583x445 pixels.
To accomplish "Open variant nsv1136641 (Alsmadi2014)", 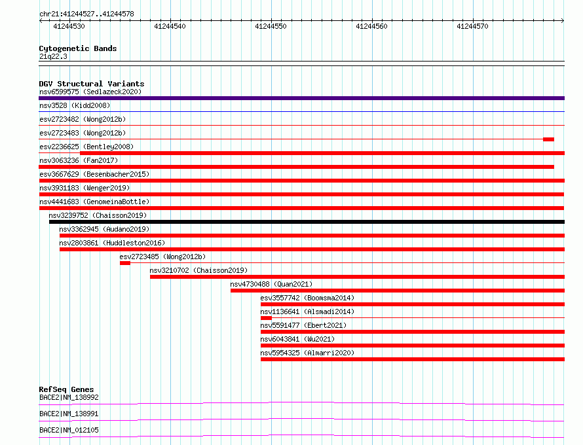I will [x=307, y=311].
